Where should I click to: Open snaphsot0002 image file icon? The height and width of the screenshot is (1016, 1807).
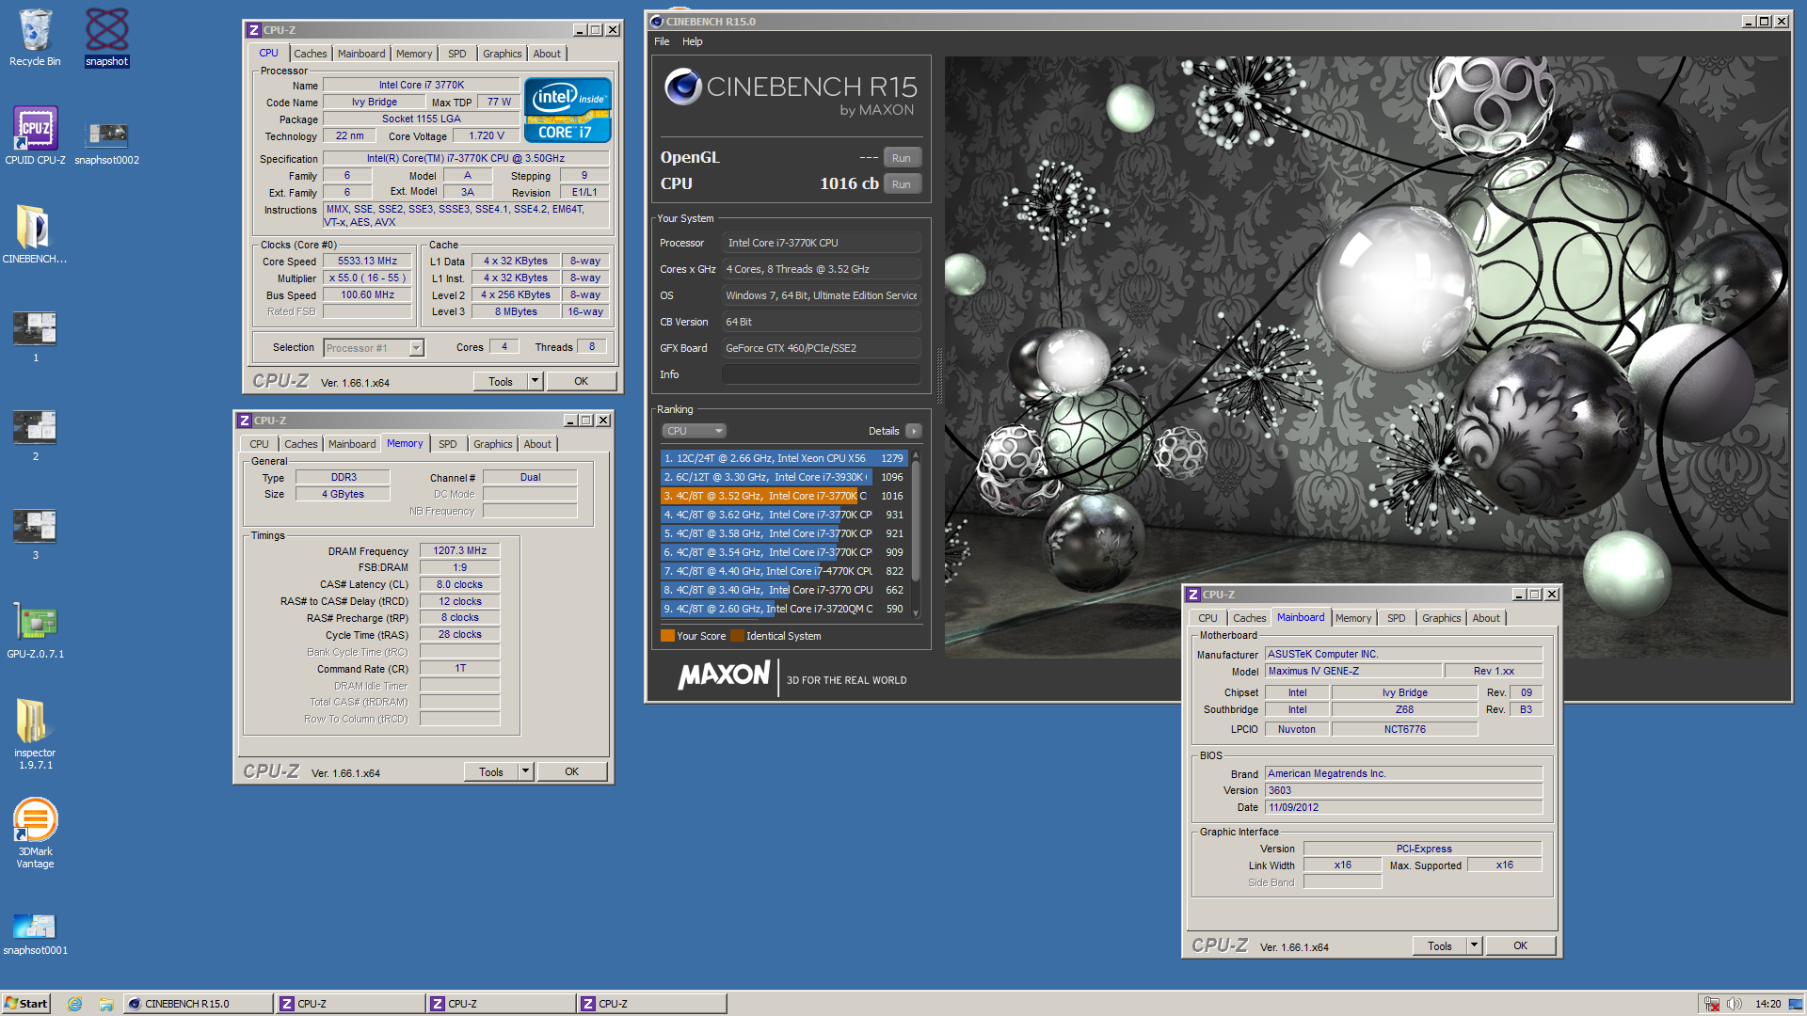pos(106,141)
